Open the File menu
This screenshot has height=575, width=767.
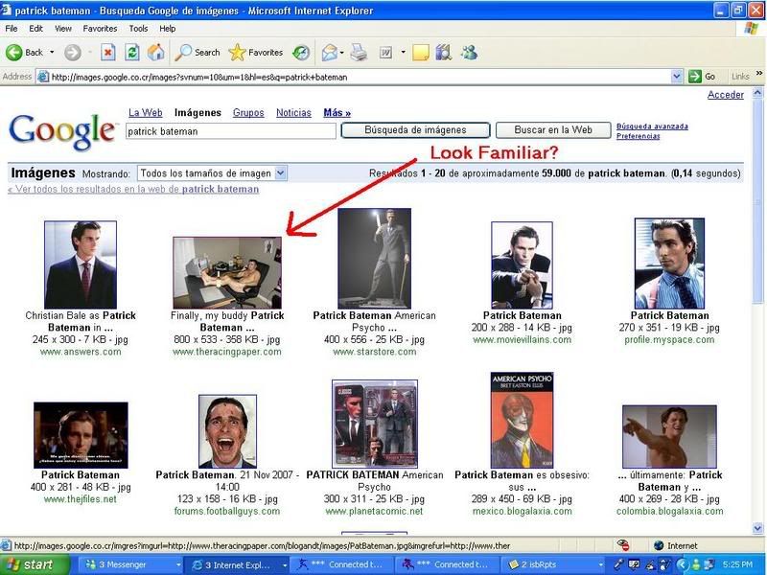(x=12, y=29)
